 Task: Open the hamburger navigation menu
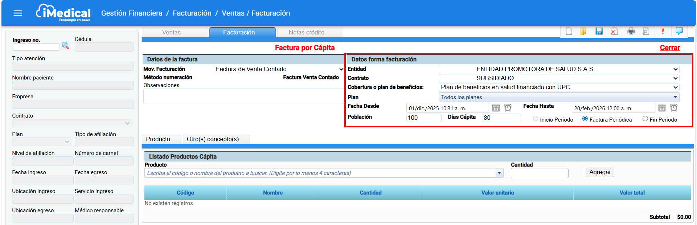[18, 13]
